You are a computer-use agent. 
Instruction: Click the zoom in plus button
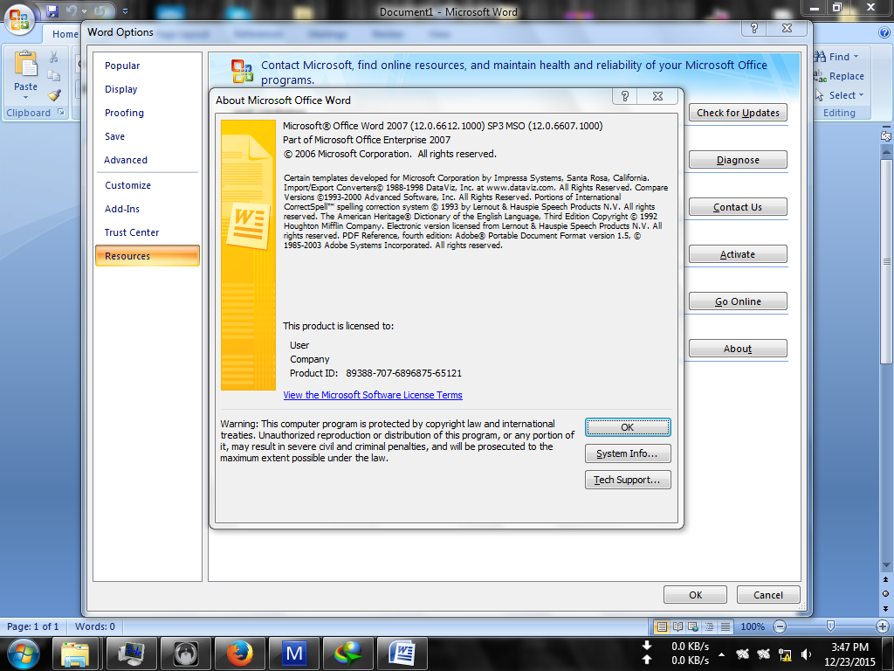click(x=883, y=626)
